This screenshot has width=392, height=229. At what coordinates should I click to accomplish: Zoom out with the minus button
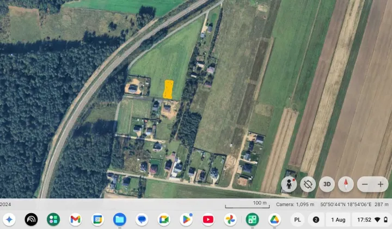click(365, 184)
